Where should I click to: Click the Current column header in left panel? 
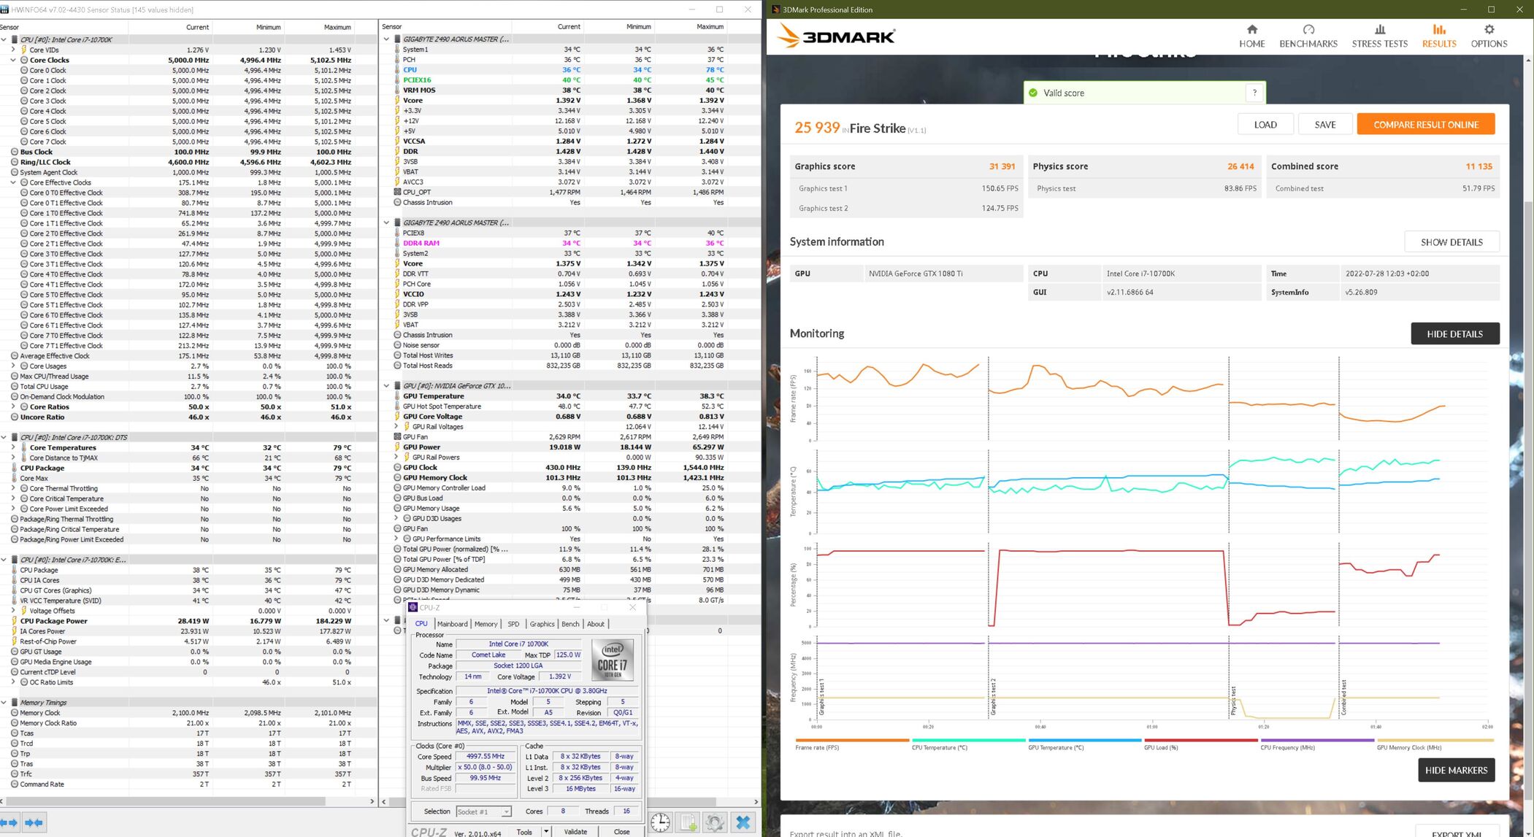(197, 27)
